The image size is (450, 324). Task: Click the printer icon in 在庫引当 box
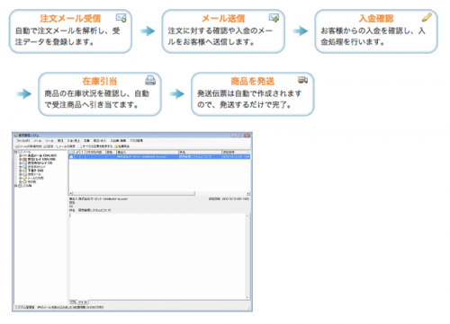150,80
